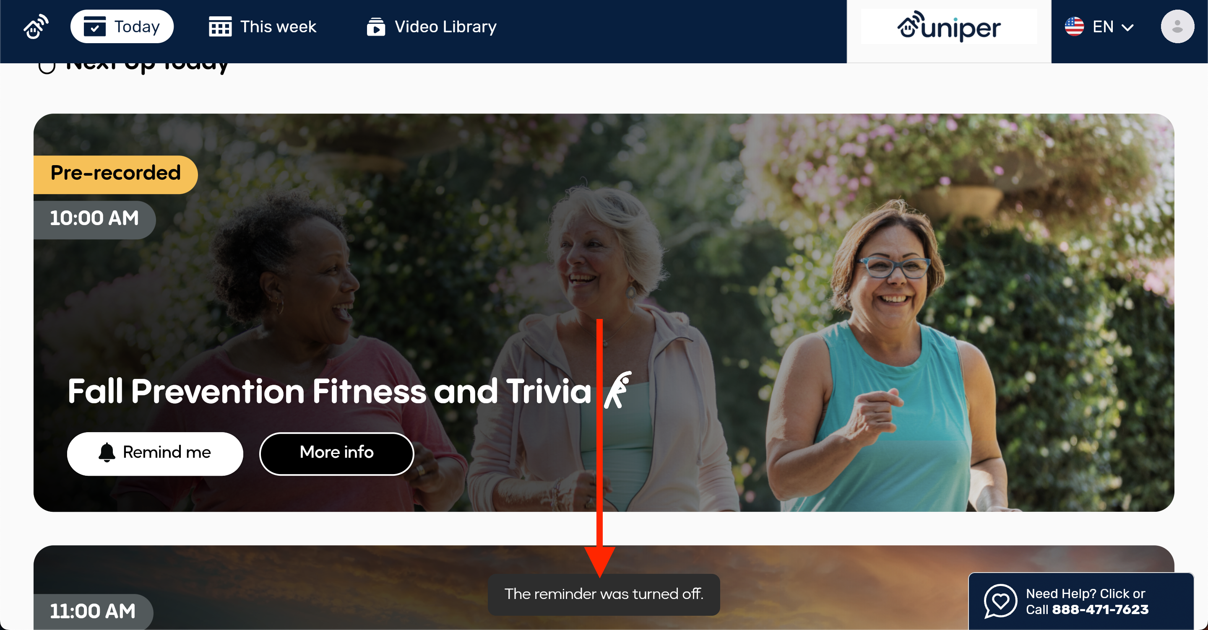1208x630 pixels.
Task: Open the Today tab
Action: tap(122, 27)
